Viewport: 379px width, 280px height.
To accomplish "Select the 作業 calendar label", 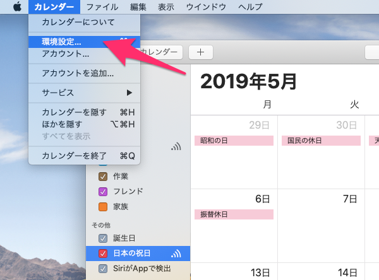I will point(121,177).
